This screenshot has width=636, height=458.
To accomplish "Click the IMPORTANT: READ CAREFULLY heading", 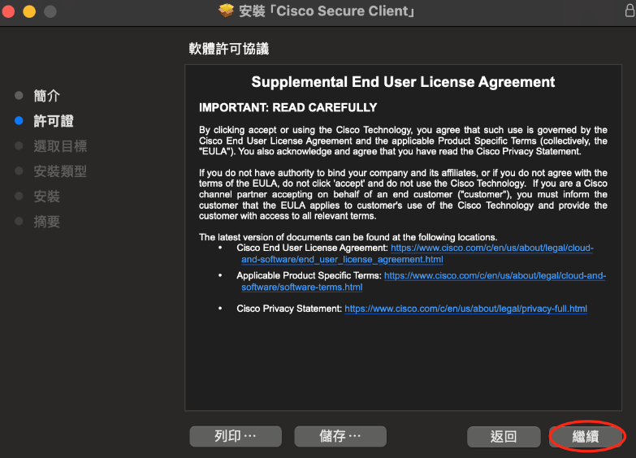I will point(288,107).
